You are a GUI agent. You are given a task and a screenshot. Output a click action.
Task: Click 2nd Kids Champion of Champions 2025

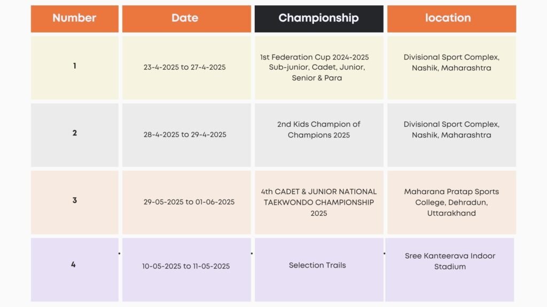(318, 130)
